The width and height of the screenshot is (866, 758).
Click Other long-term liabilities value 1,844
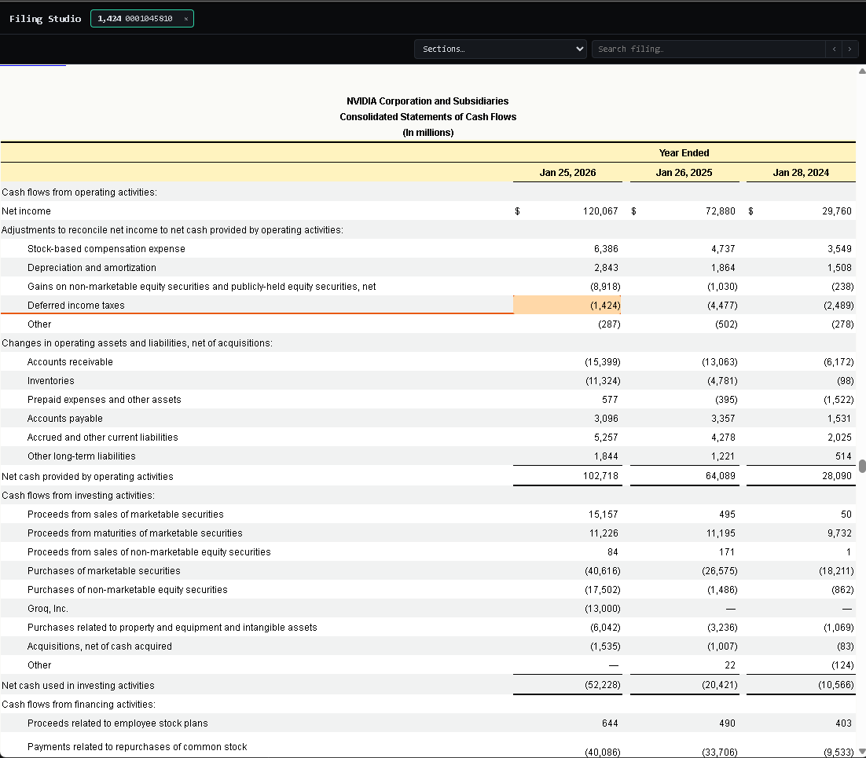click(x=606, y=456)
